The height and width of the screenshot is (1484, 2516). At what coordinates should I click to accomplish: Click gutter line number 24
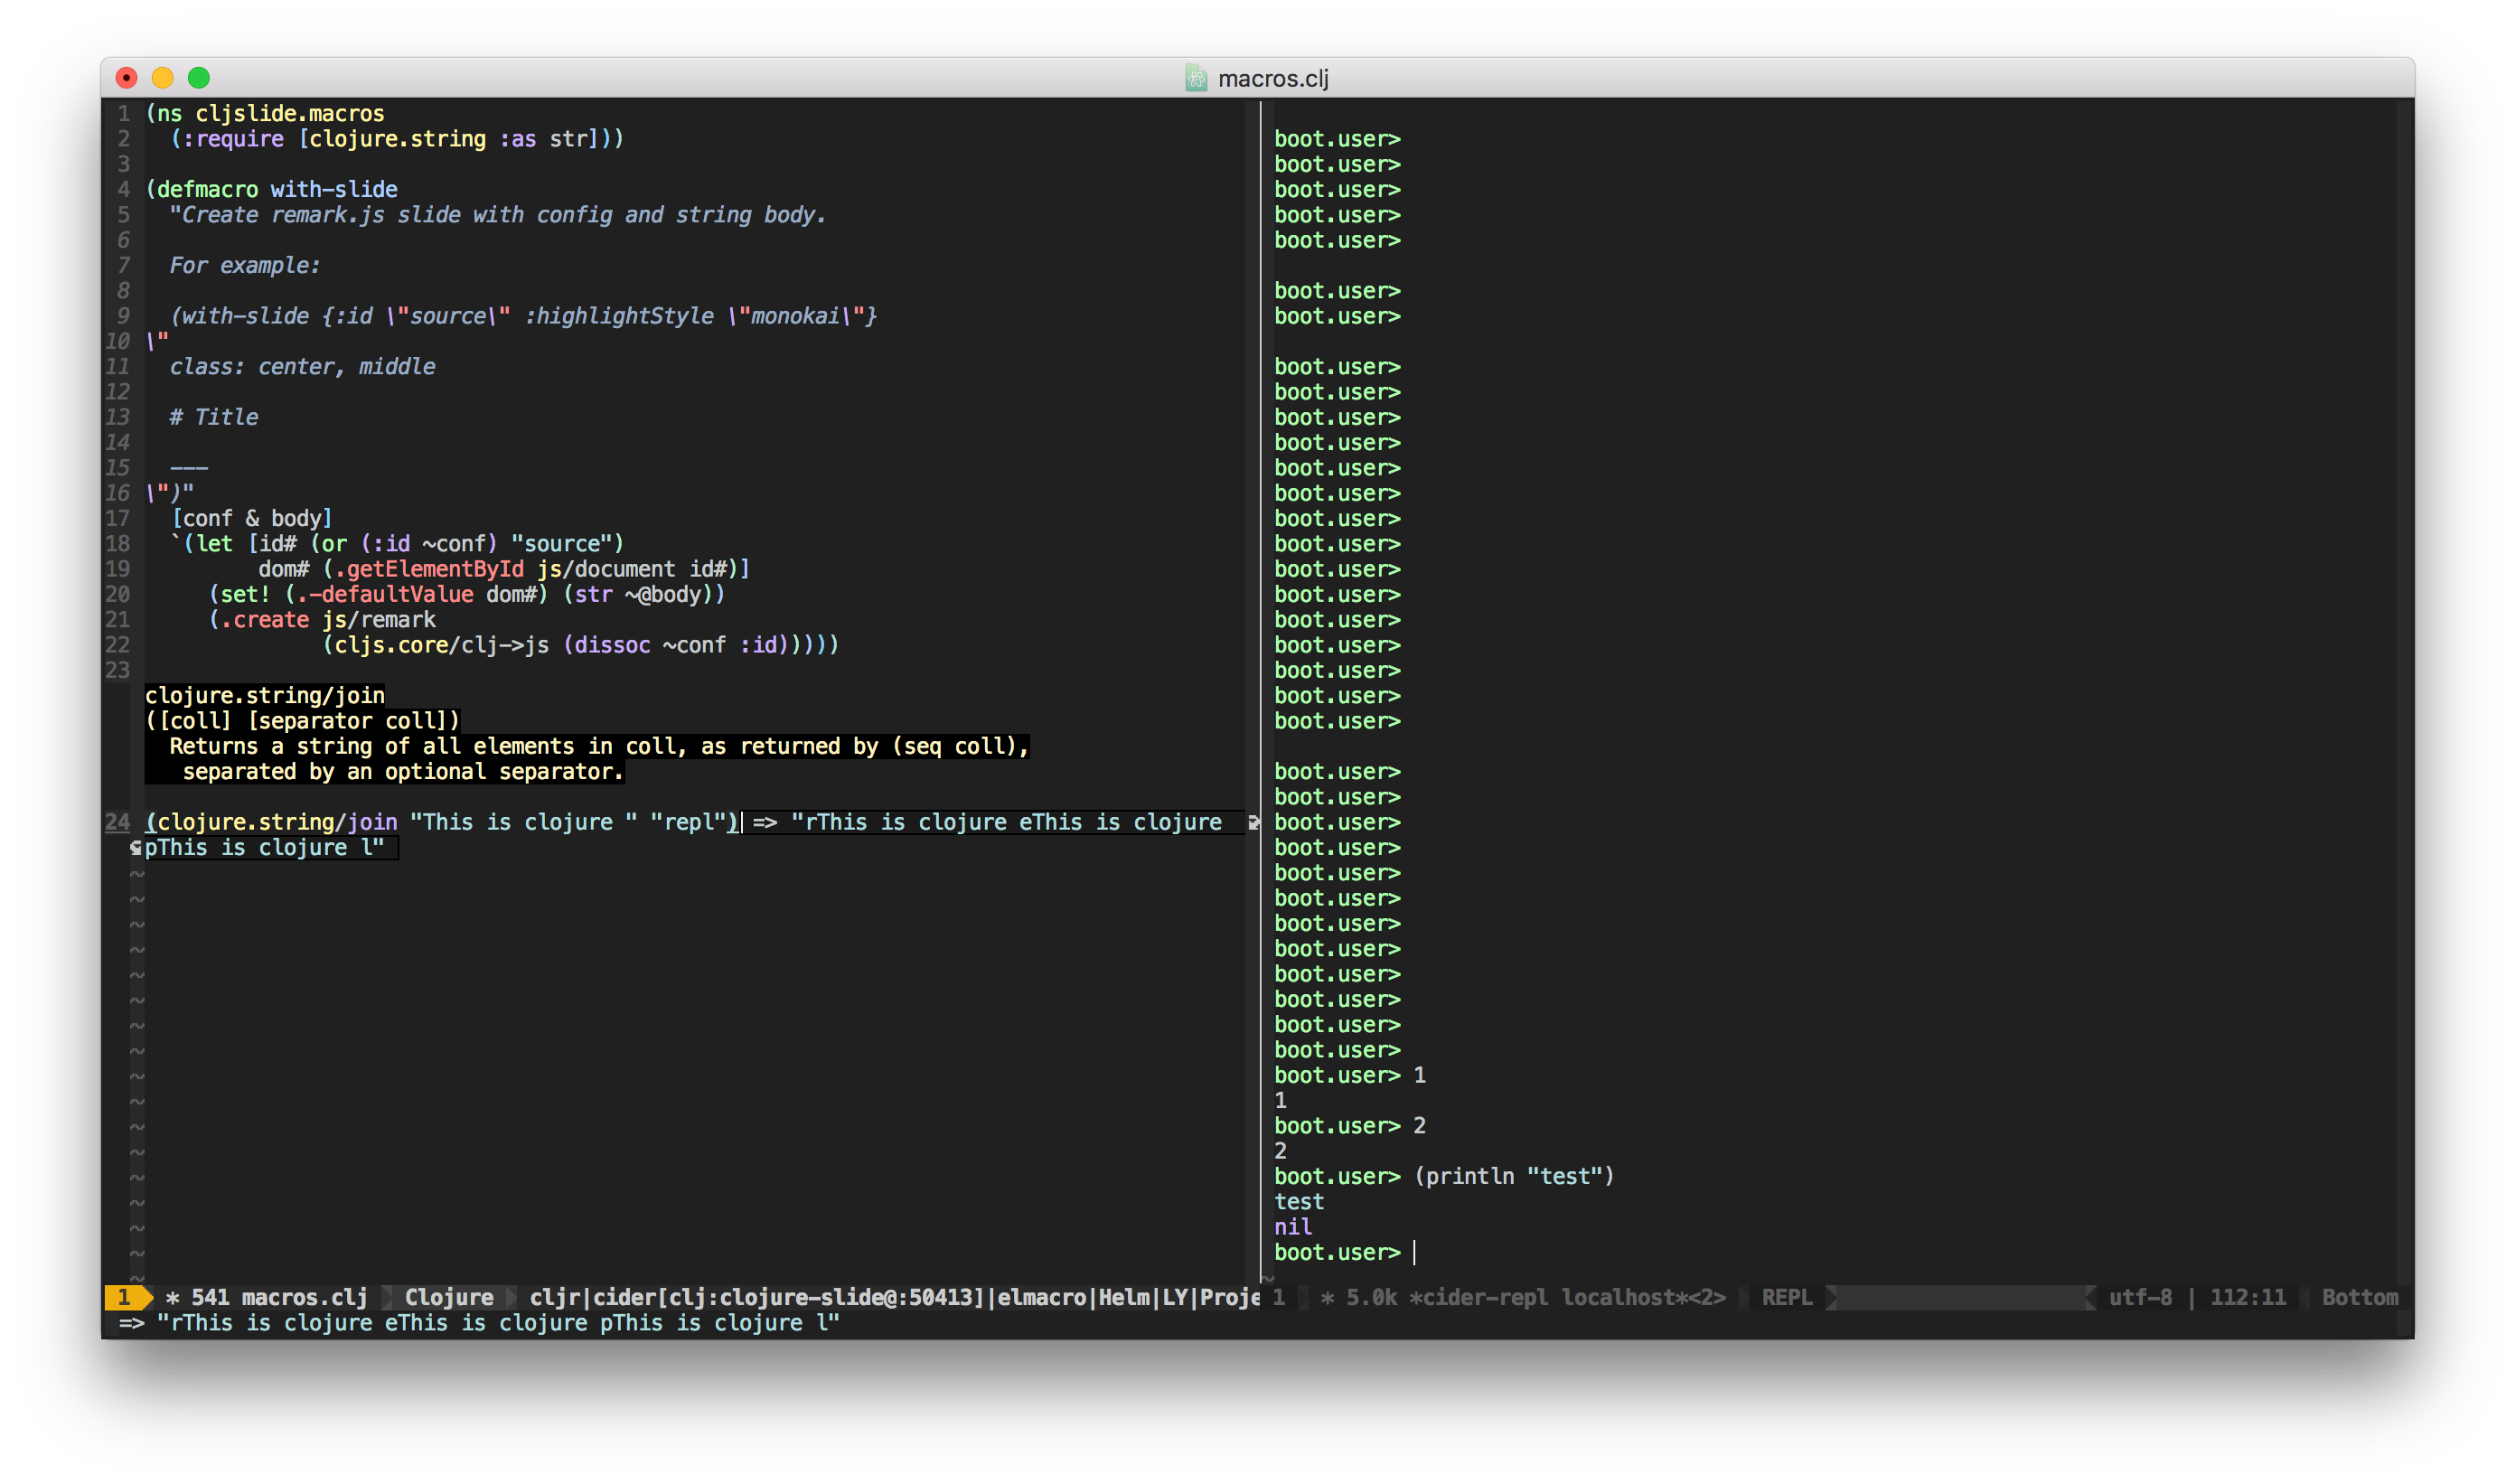click(x=117, y=822)
